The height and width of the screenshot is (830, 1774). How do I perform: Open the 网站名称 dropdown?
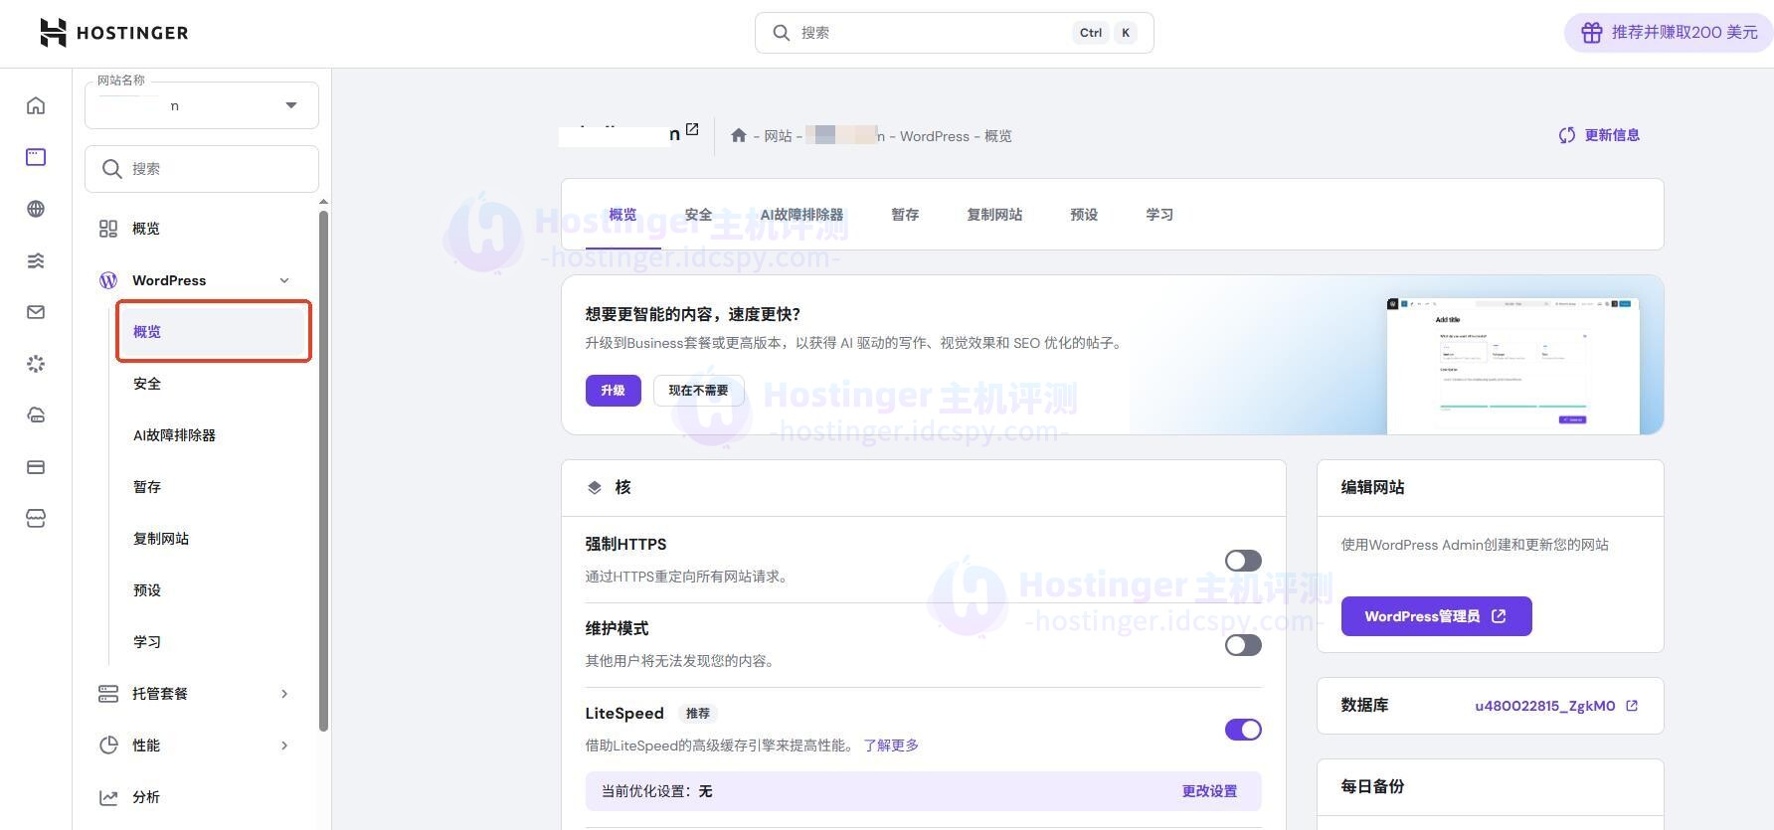tap(202, 105)
